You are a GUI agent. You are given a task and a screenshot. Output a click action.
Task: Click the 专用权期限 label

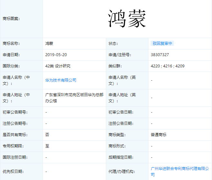coord(13,146)
